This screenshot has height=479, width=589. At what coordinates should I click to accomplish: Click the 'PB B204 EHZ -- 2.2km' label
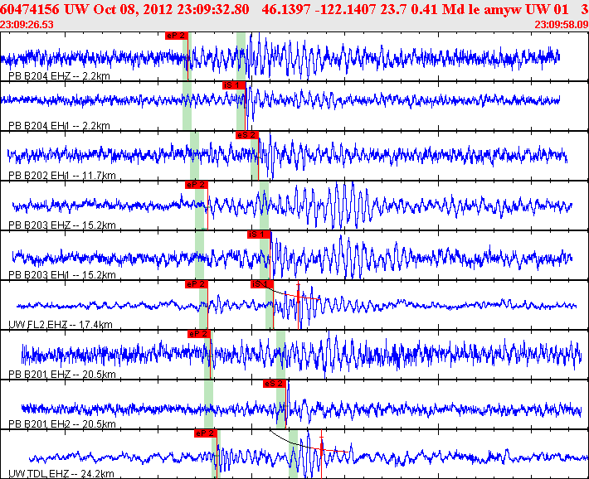coord(60,76)
